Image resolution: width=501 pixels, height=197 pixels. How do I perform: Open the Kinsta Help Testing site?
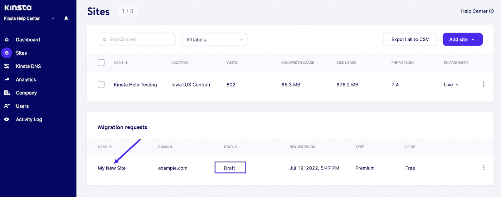(135, 85)
